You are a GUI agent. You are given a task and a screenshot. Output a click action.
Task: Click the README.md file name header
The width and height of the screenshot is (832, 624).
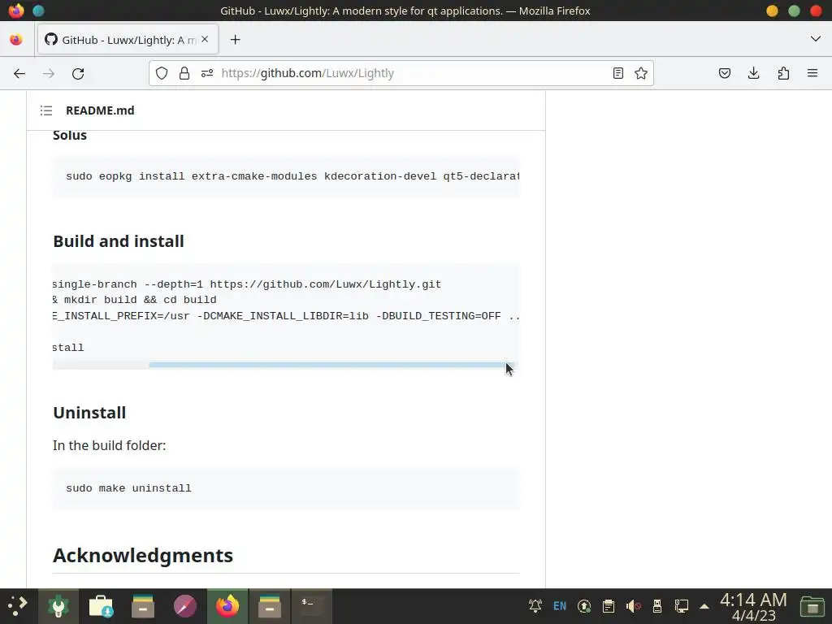100,110
